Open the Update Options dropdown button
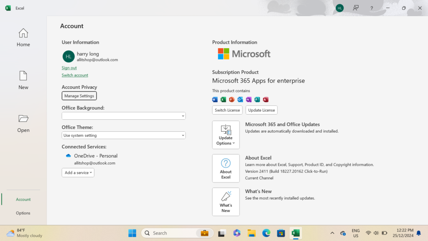Image resolution: width=428 pixels, height=241 pixels. pyautogui.click(x=226, y=135)
